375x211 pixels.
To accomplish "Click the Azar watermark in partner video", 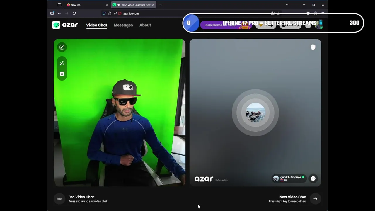I will pyautogui.click(x=204, y=179).
